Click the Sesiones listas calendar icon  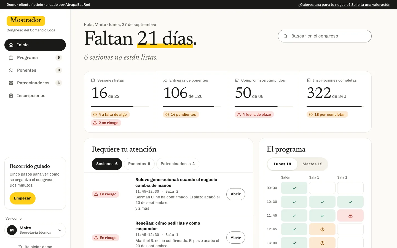[93, 80]
